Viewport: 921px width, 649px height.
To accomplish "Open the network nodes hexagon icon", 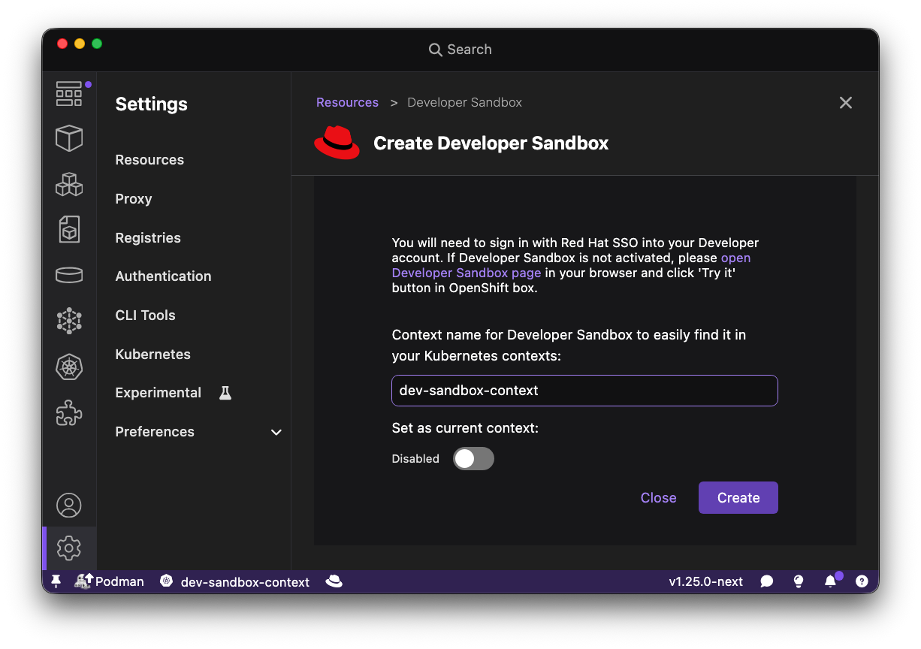I will pyautogui.click(x=69, y=321).
